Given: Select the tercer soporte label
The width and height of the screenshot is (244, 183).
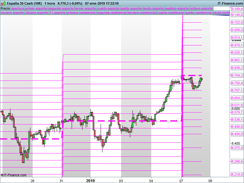Looking at the screenshot, I should [x=85, y=9].
